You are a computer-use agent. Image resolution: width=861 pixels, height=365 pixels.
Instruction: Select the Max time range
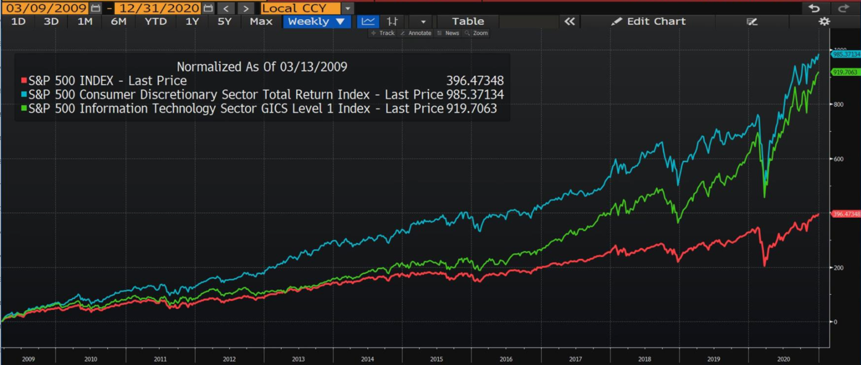pyautogui.click(x=261, y=22)
